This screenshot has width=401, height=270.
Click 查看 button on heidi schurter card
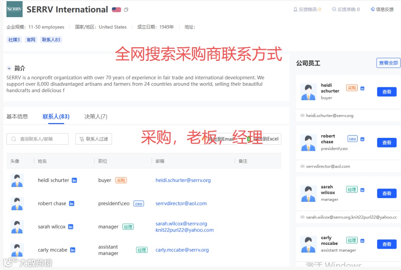(387, 92)
